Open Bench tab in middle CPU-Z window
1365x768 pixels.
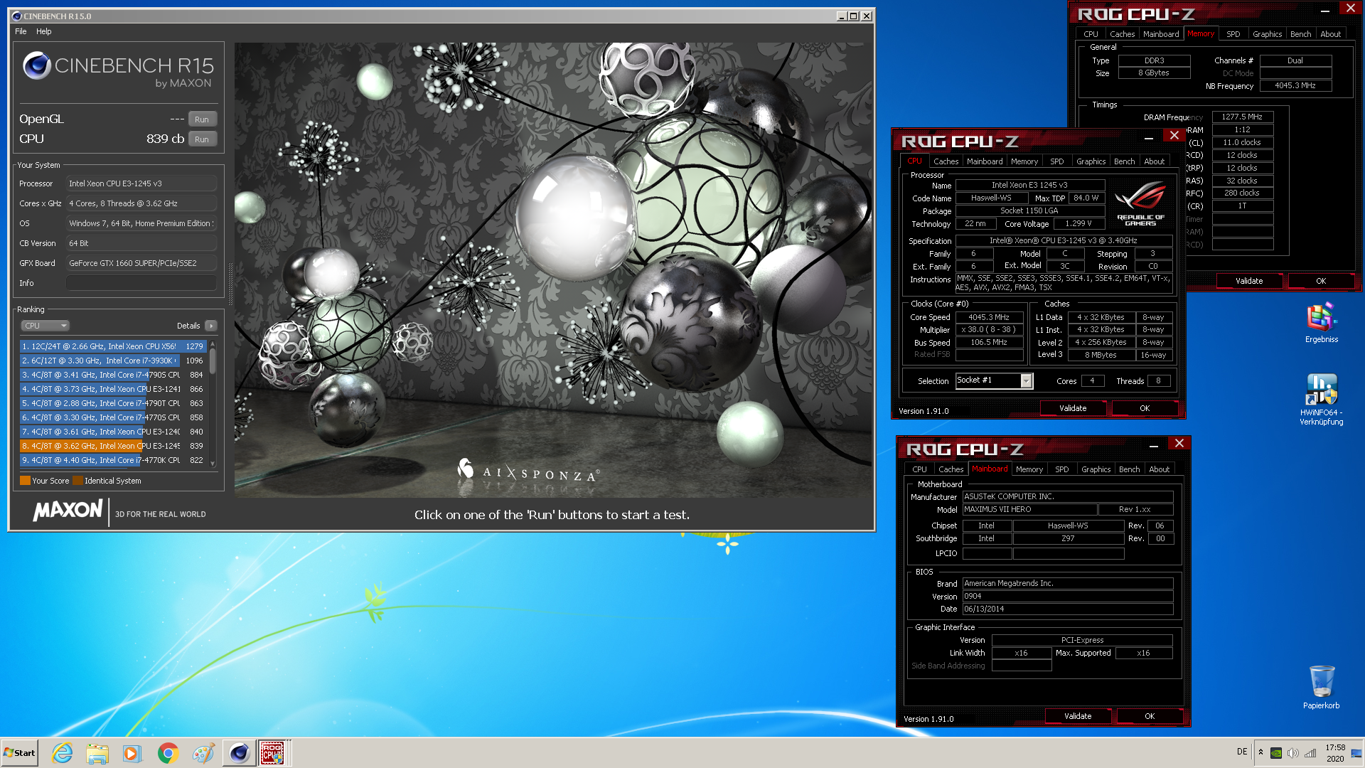[1124, 161]
